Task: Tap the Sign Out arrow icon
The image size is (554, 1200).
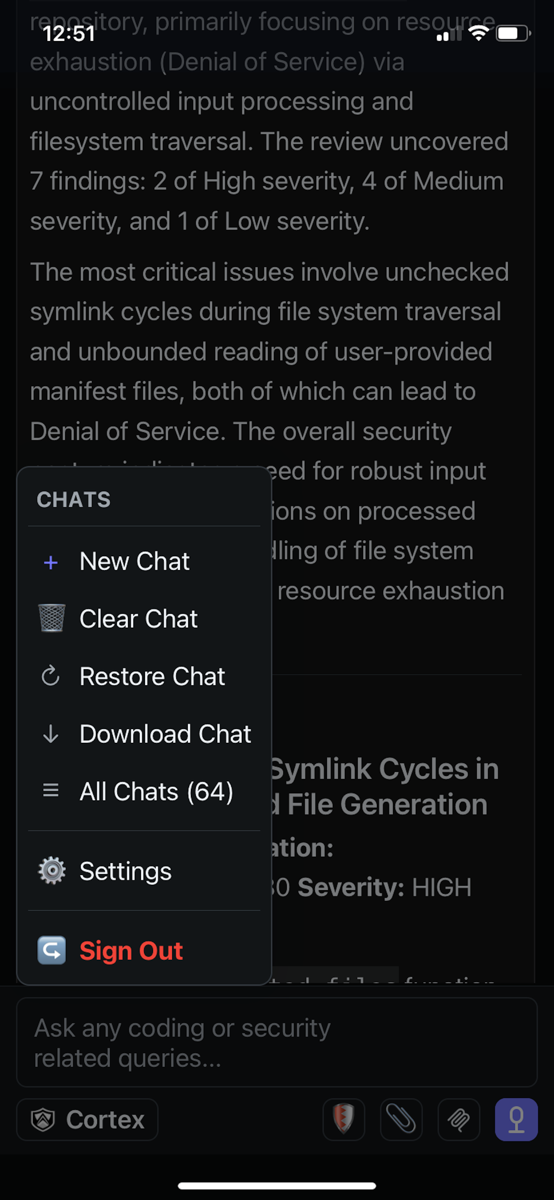Action: (51, 950)
